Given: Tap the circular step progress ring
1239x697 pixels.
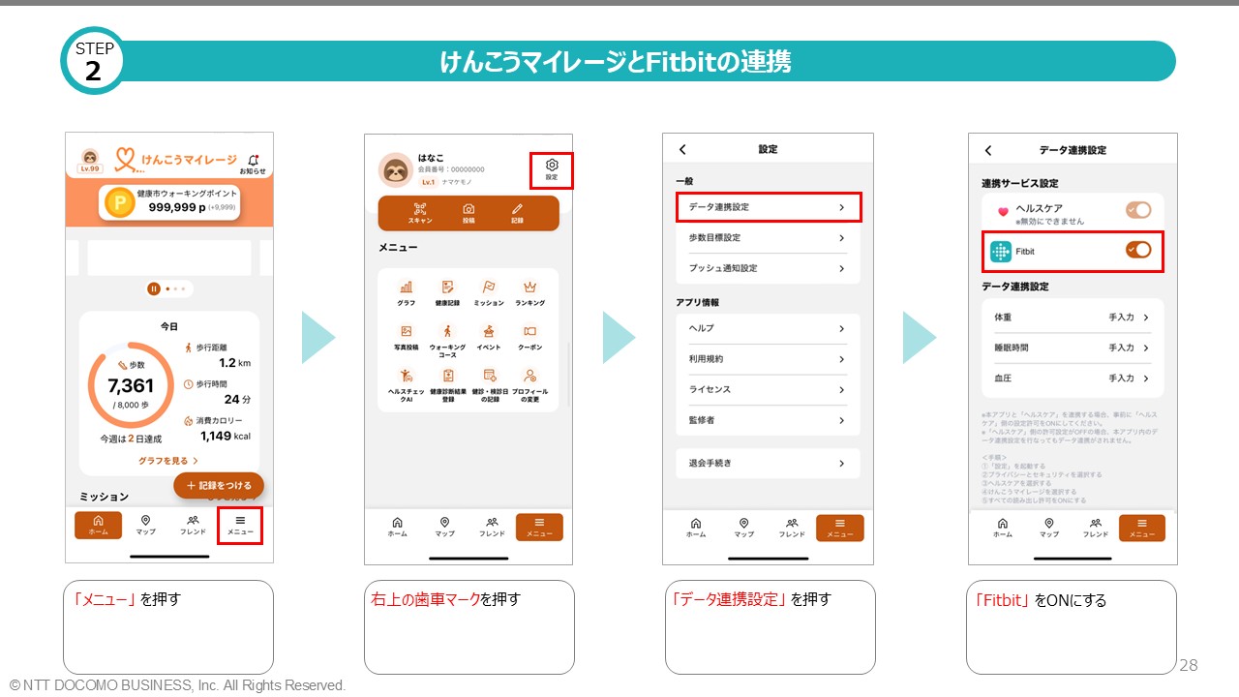Looking at the screenshot, I should [x=131, y=385].
